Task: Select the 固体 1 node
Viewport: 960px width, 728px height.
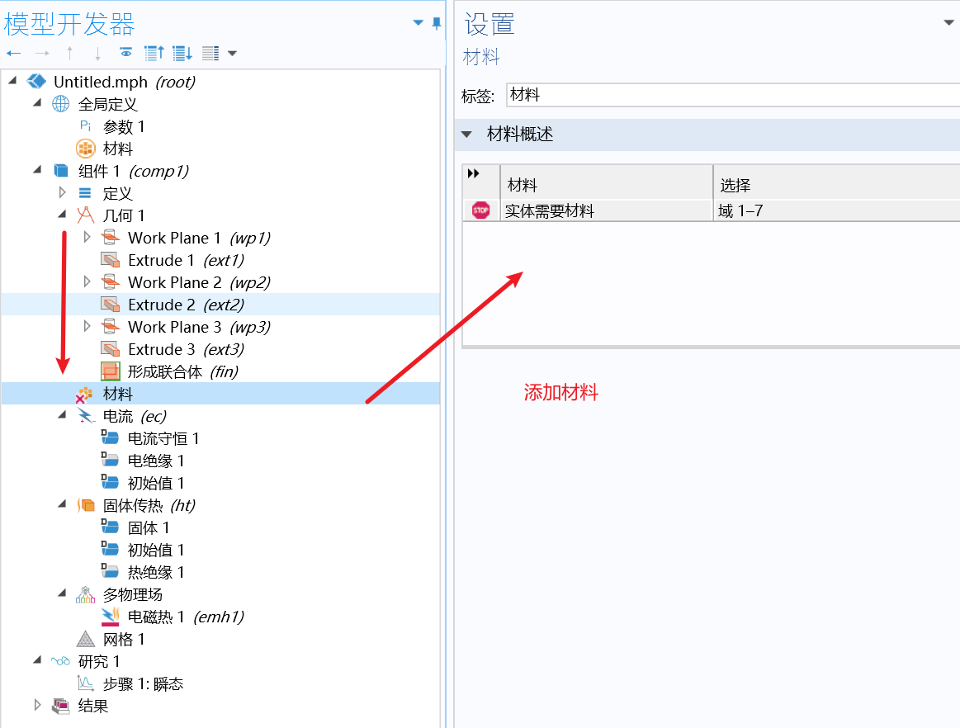Action: point(148,527)
